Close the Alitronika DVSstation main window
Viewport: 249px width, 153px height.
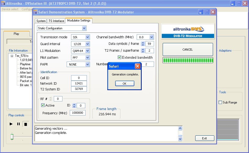pos(245,3)
